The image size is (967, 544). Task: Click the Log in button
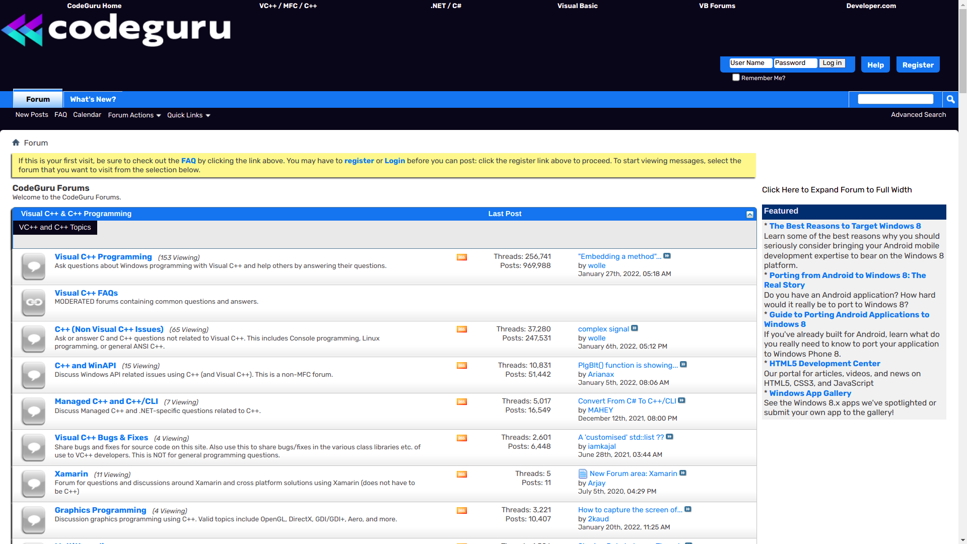point(832,63)
